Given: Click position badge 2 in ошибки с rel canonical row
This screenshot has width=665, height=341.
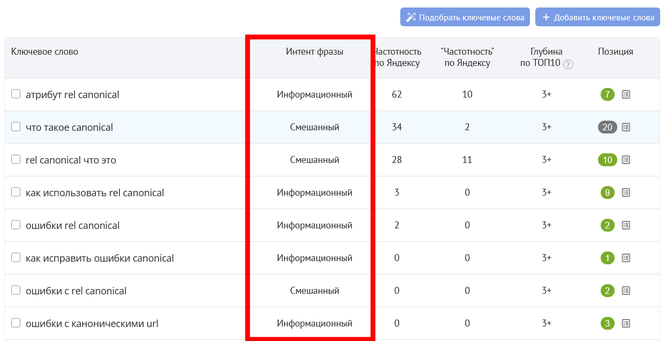Looking at the screenshot, I should click(x=608, y=291).
